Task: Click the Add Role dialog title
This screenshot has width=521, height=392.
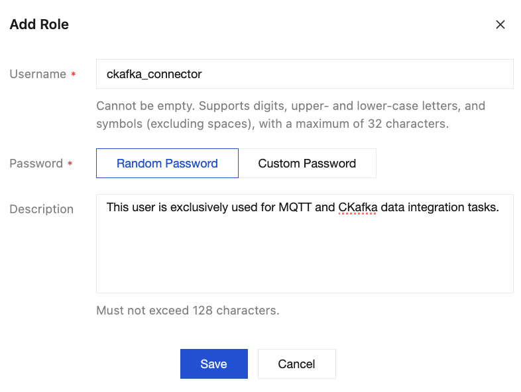Action: coord(39,24)
